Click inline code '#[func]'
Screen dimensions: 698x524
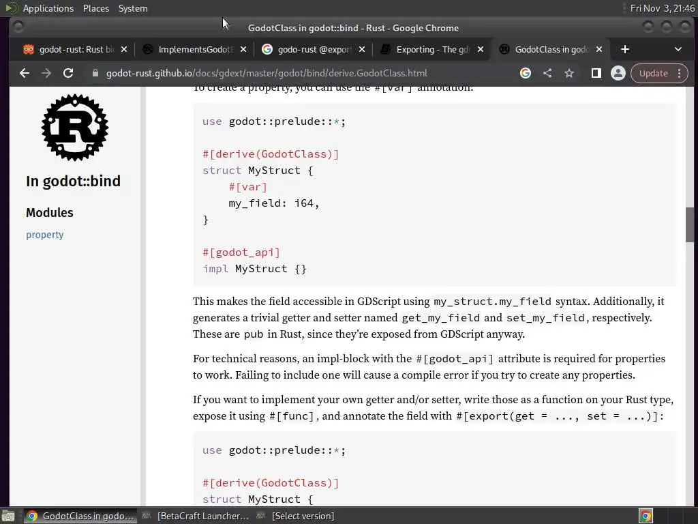tap(292, 416)
